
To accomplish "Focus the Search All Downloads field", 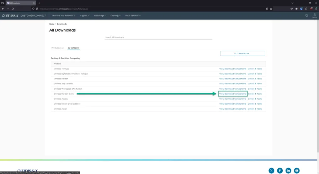I will tap(158, 37).
